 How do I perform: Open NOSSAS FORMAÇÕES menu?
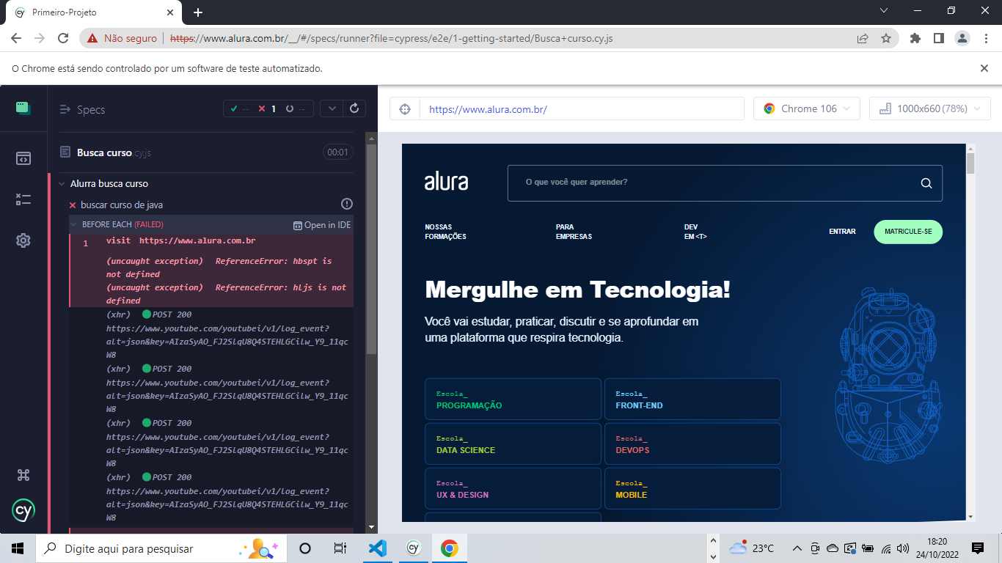tap(445, 232)
